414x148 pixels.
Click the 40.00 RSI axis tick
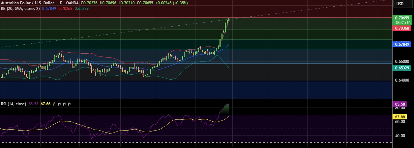[400, 136]
